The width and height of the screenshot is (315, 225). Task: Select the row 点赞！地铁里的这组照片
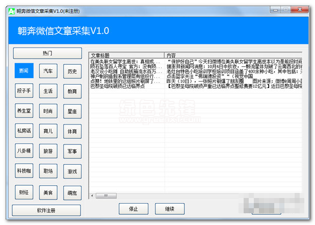click(195, 81)
